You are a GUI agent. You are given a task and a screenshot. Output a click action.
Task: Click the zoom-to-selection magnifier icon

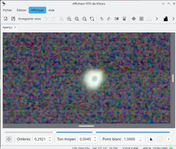coord(92,19)
